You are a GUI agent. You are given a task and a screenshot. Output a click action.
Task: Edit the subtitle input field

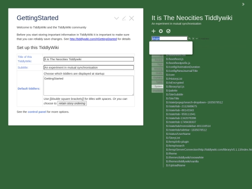click(x=89, y=68)
